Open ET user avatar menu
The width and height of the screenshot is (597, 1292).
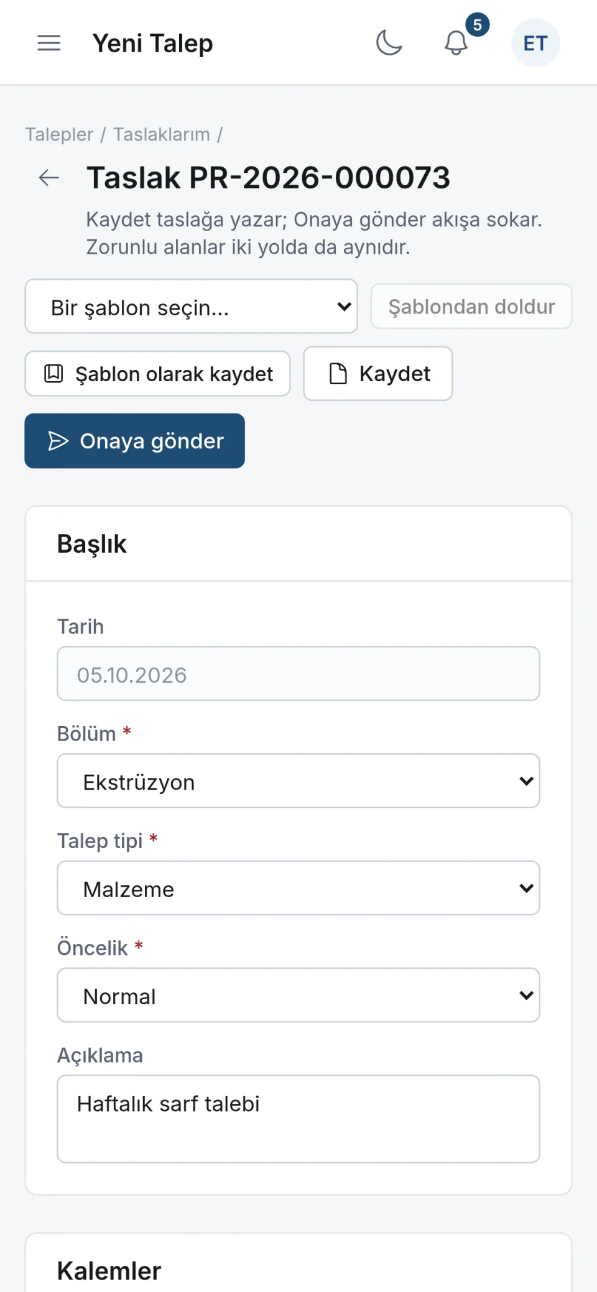pos(535,43)
